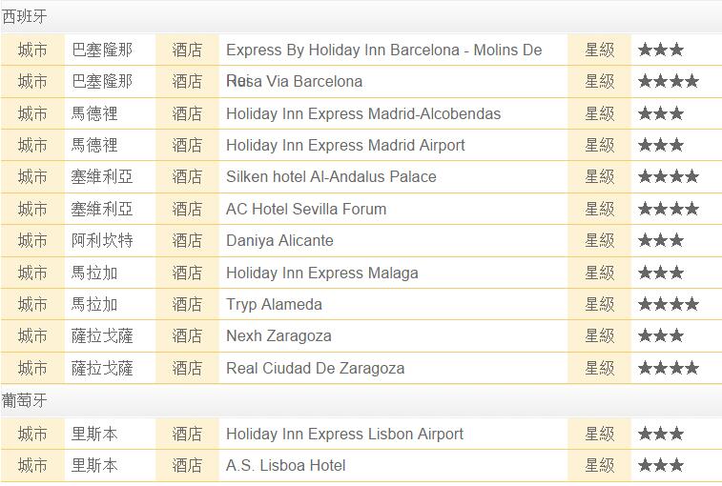This screenshot has height=486, width=722.
Task: Open Holiday Inn Express Madrid-Alcobendas
Action: point(363,113)
